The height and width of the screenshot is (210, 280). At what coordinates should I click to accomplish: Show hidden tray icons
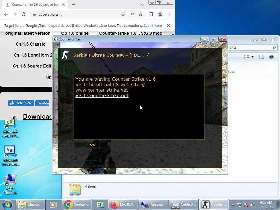click(x=232, y=205)
